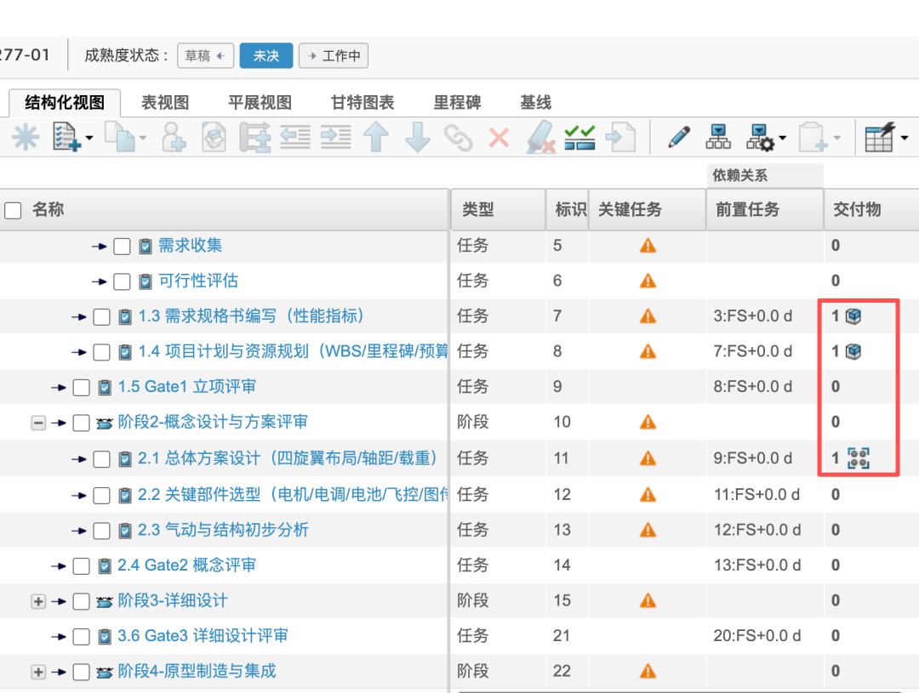Click the 前置任务 column header

(747, 209)
